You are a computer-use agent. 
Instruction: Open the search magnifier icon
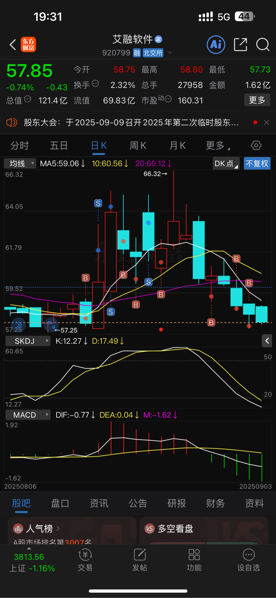pyautogui.click(x=263, y=45)
